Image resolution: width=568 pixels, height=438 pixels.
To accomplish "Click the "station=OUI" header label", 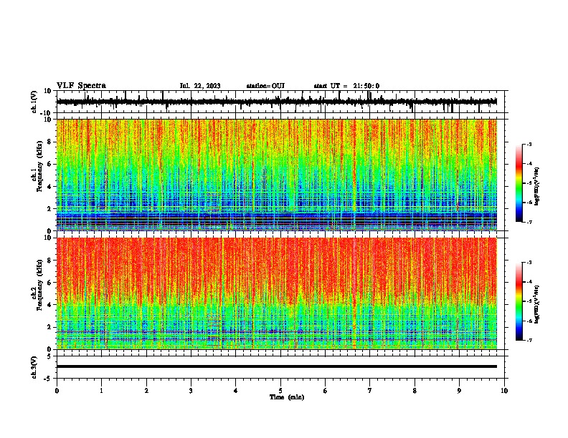I will 265,86.
